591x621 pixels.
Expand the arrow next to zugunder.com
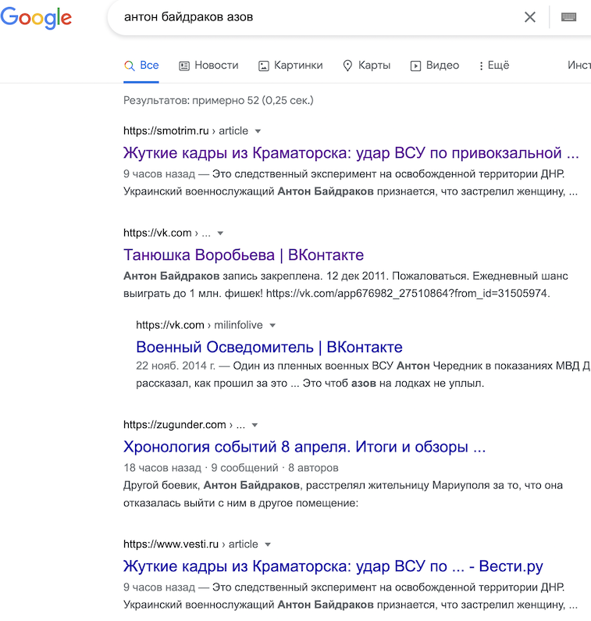pyautogui.click(x=255, y=425)
